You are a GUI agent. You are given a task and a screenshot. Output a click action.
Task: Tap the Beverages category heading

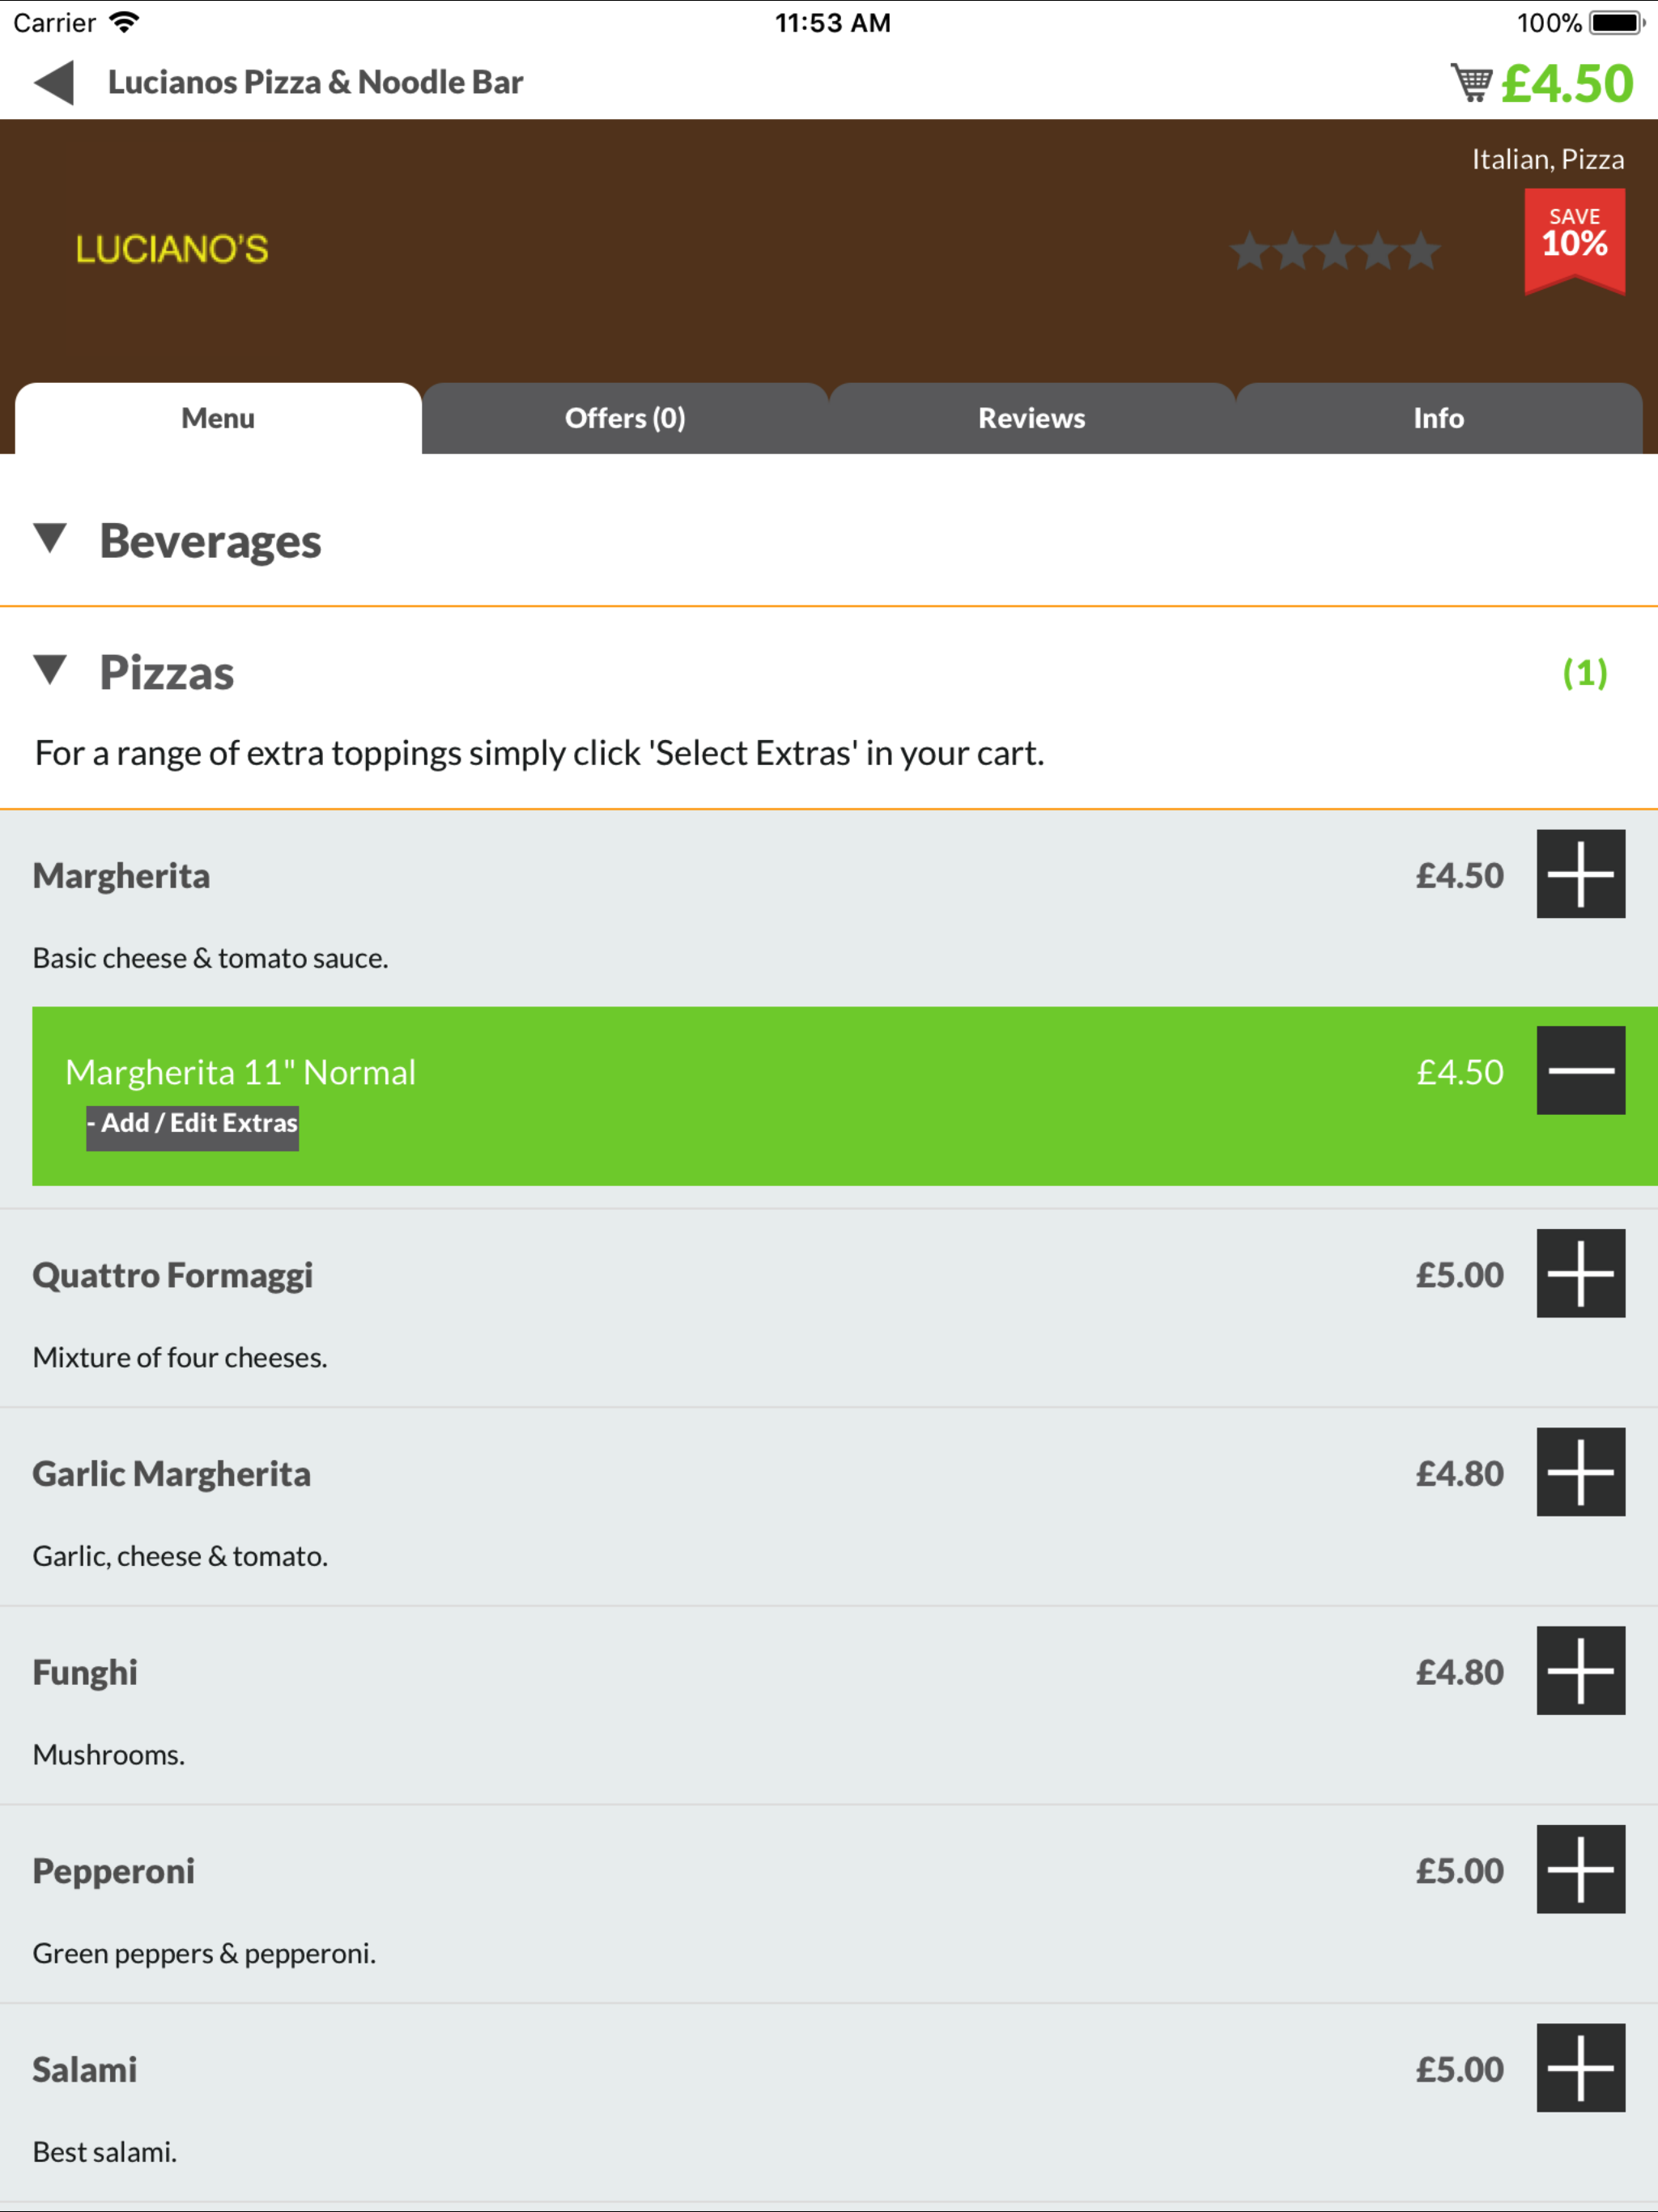pos(210,541)
